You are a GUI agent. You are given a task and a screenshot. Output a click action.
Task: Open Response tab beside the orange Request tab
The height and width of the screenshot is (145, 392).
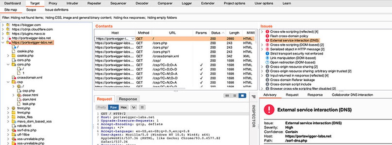(x=128, y=99)
